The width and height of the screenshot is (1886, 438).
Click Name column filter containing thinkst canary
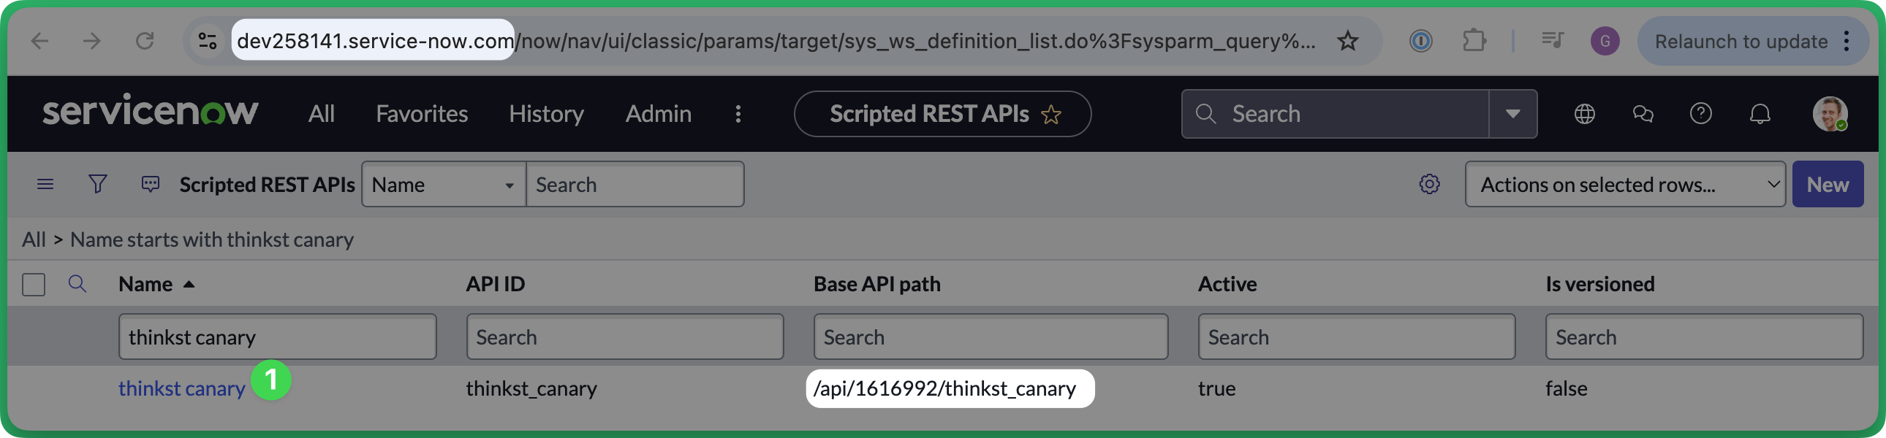coord(278,337)
